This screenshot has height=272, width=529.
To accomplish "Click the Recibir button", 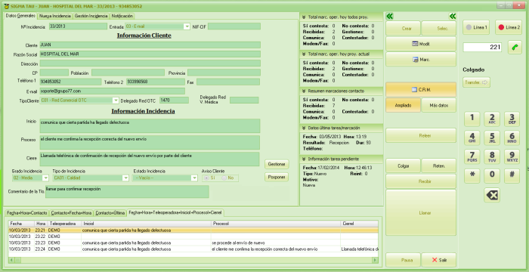I will [421, 181].
